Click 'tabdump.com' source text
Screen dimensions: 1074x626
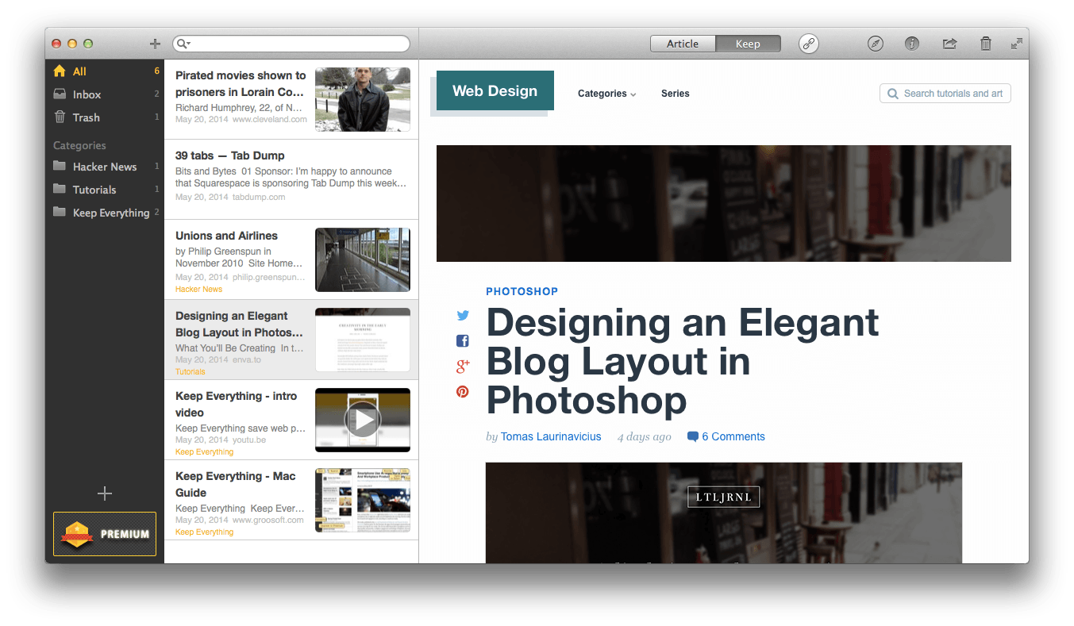pyautogui.click(x=259, y=197)
